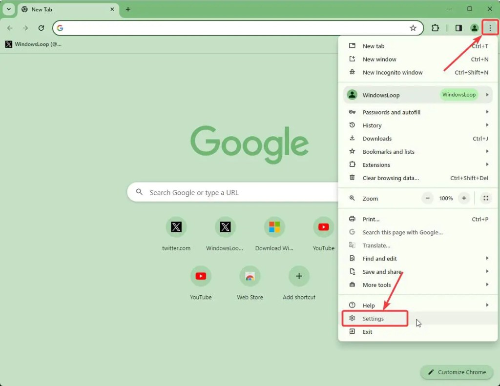The height and width of the screenshot is (386, 500).
Task: Click the profile avatar in toolbar
Action: pyautogui.click(x=475, y=28)
